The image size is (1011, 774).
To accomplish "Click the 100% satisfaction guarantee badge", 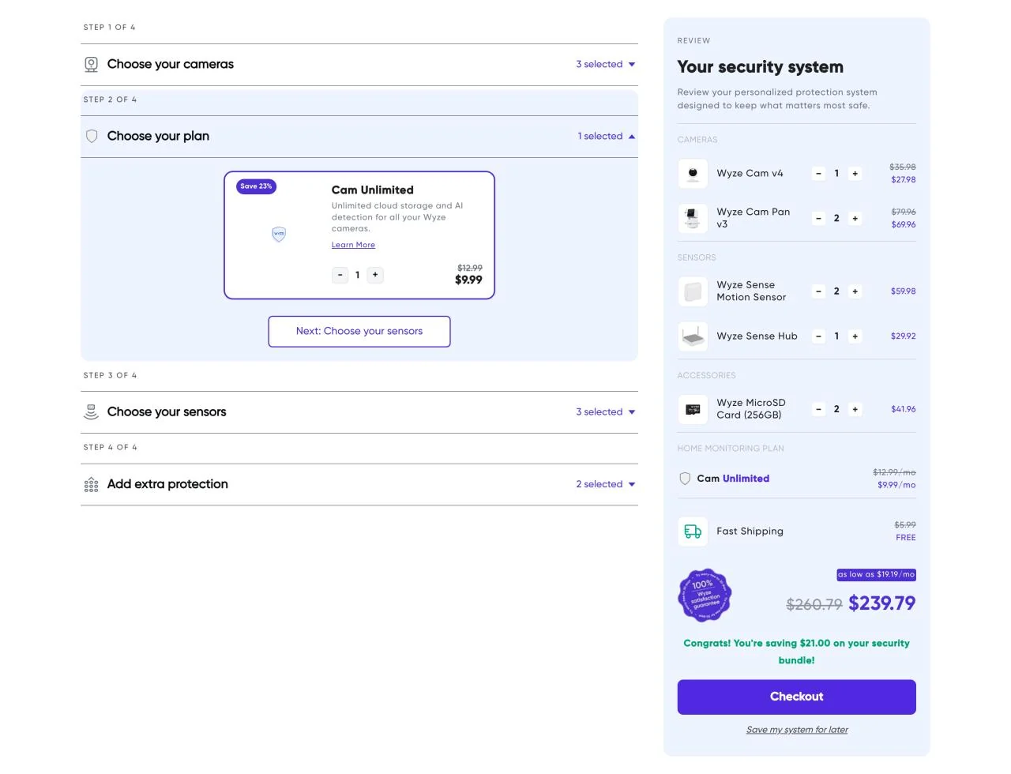I will [x=705, y=595].
